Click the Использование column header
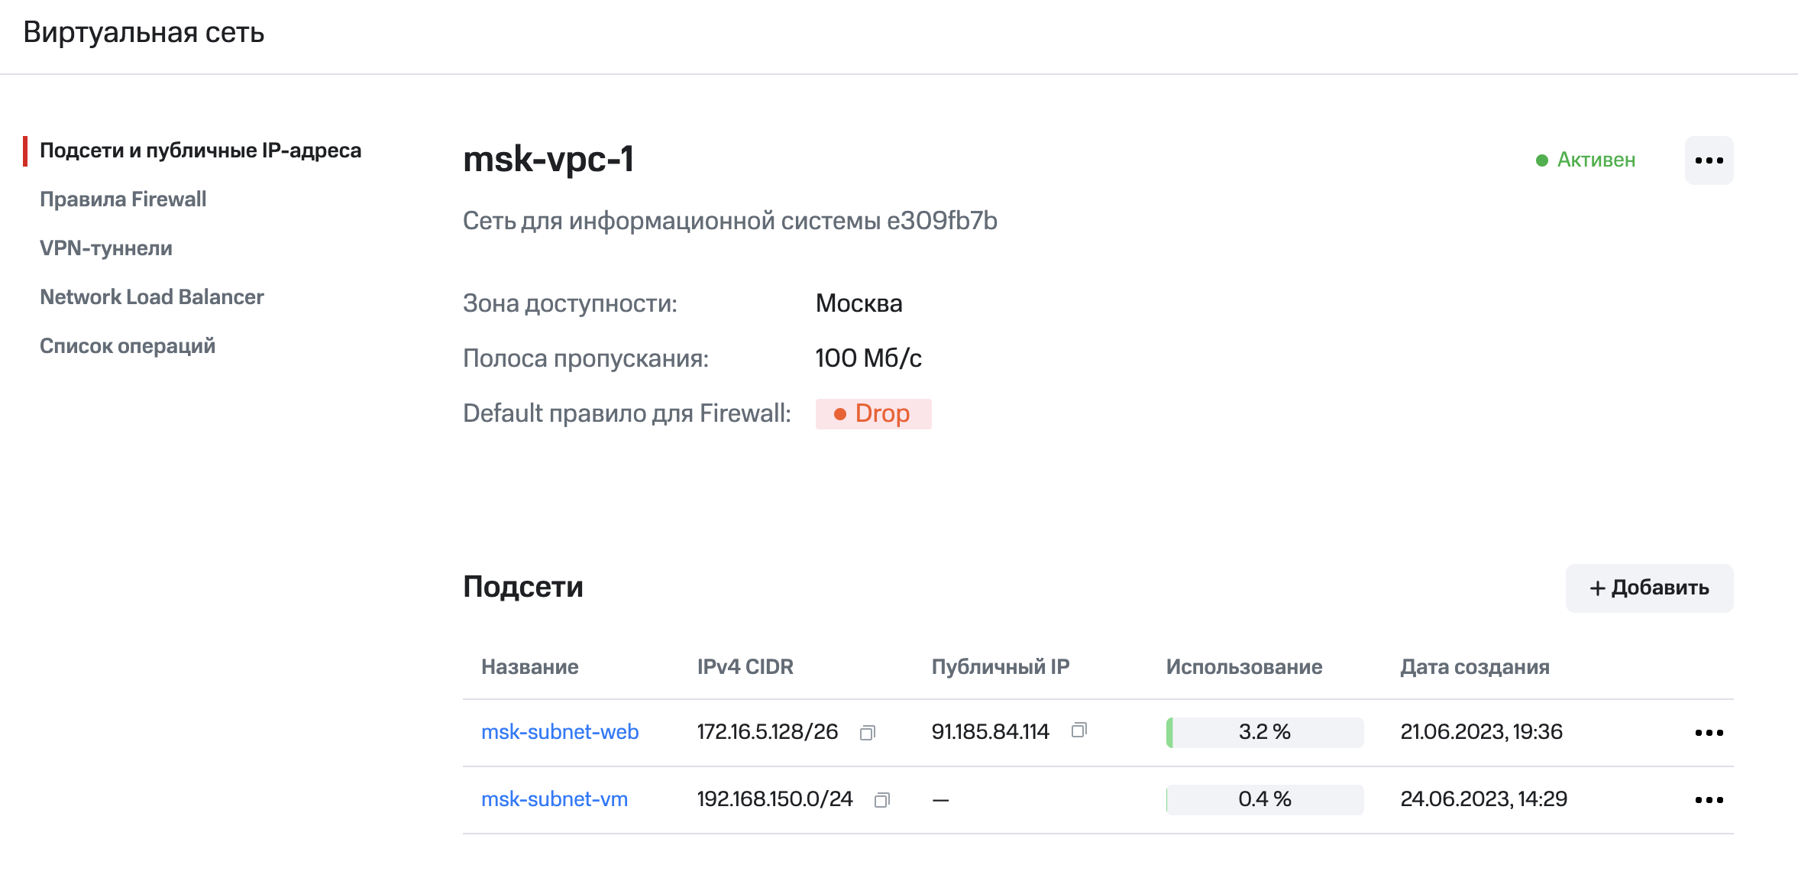Image resolution: width=1798 pixels, height=894 pixels. 1243,667
